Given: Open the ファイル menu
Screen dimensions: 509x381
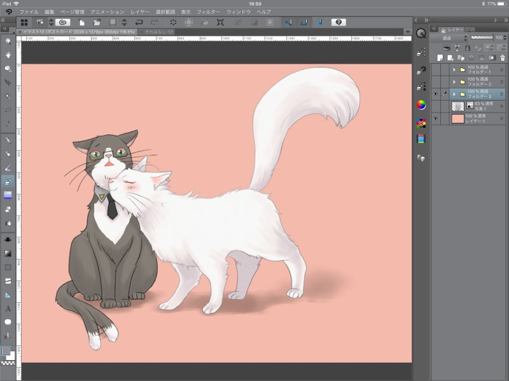Looking at the screenshot, I should pyautogui.click(x=29, y=12).
